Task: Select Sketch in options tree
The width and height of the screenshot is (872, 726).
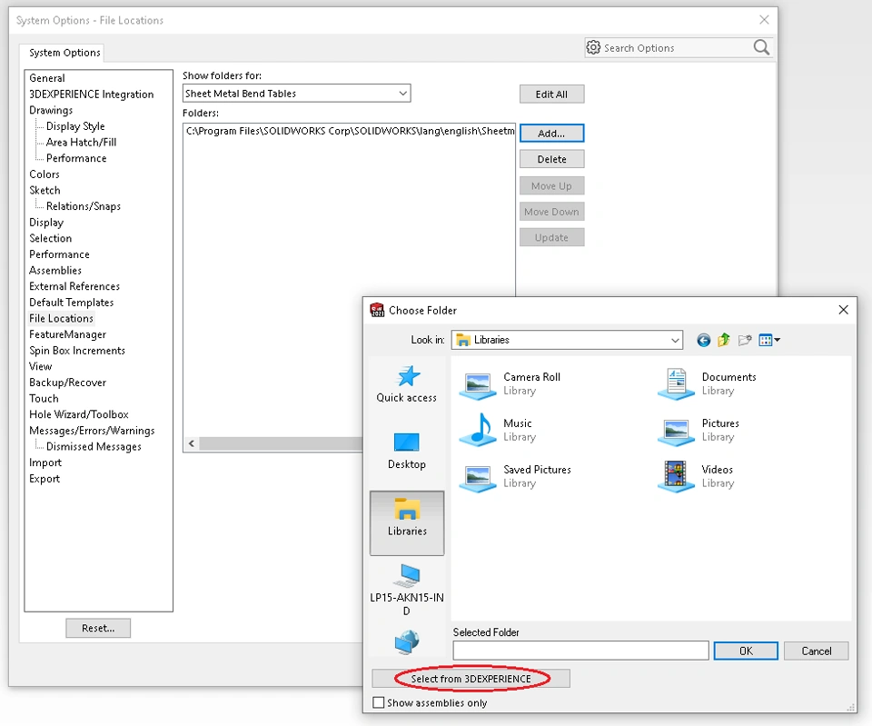Action: pyautogui.click(x=45, y=190)
